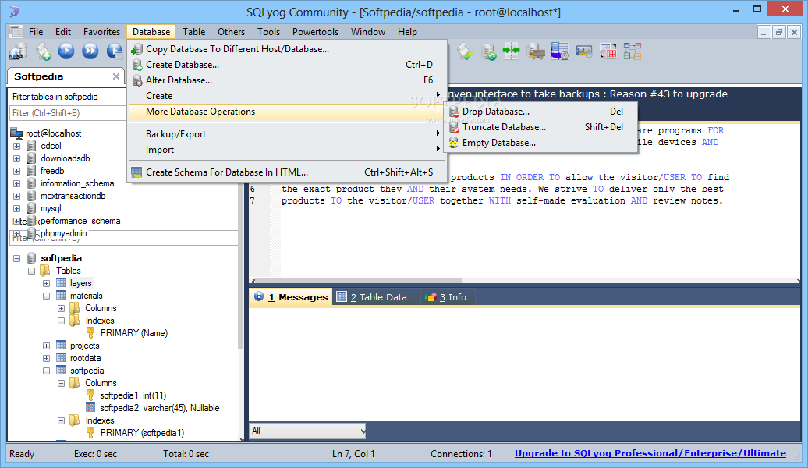Open the Help menu
Image resolution: width=808 pixels, height=468 pixels.
407,32
